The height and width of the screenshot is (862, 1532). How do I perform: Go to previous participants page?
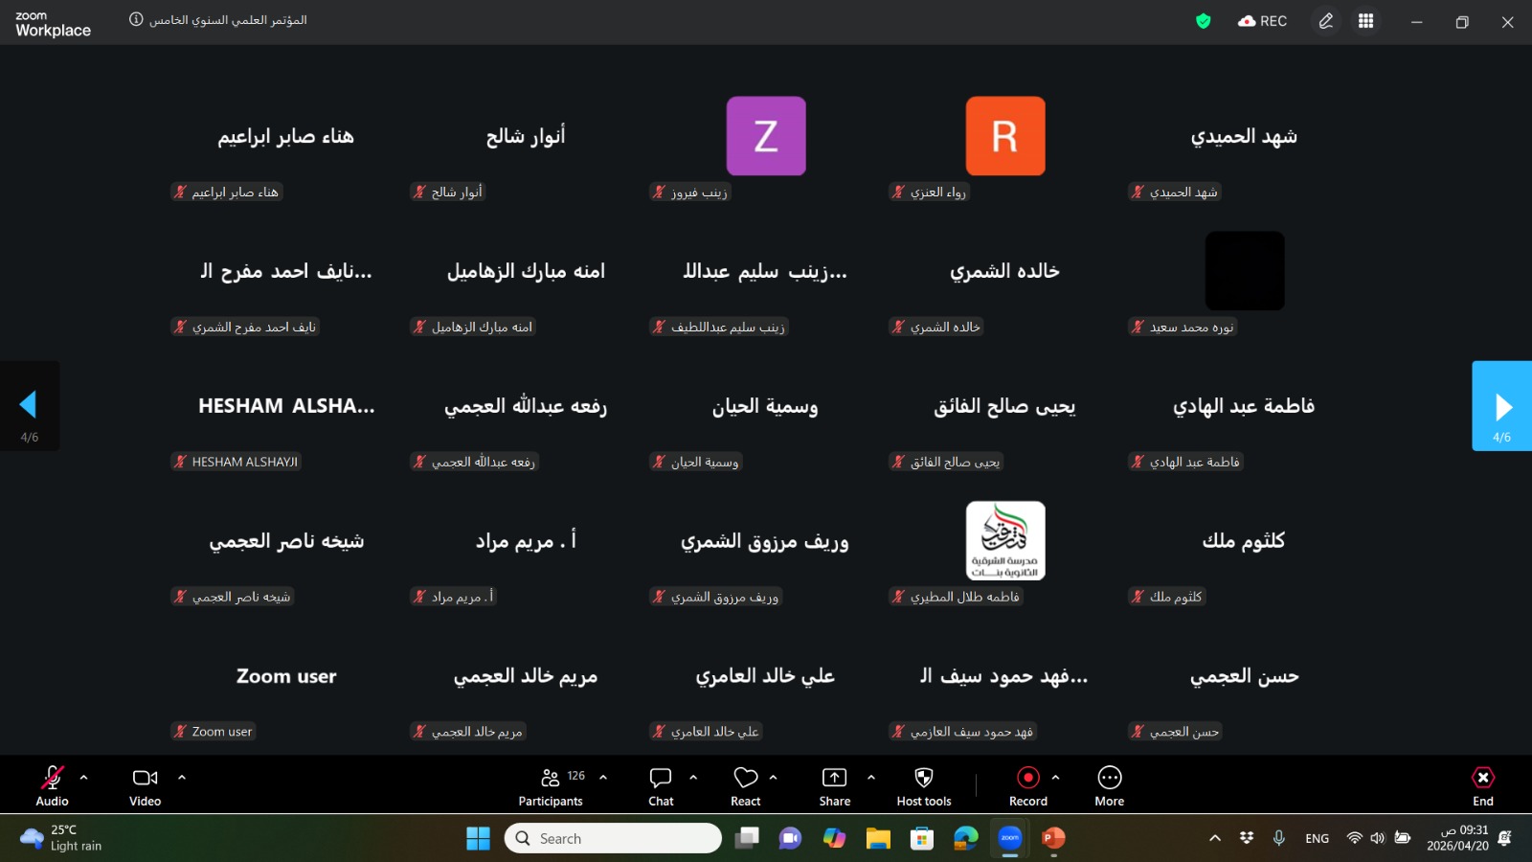[x=29, y=406]
